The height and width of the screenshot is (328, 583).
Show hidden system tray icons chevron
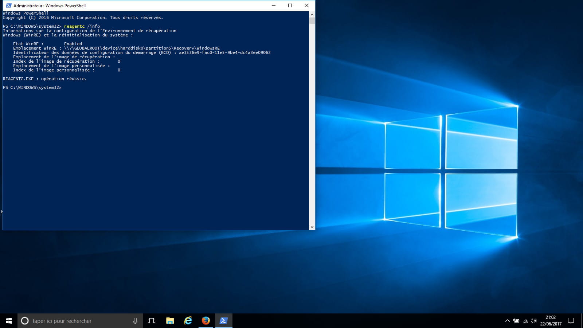pyautogui.click(x=507, y=321)
